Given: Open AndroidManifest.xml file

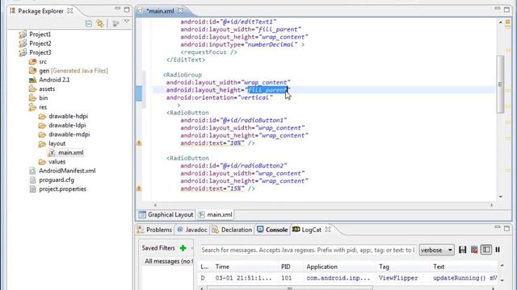Looking at the screenshot, I should click(67, 171).
